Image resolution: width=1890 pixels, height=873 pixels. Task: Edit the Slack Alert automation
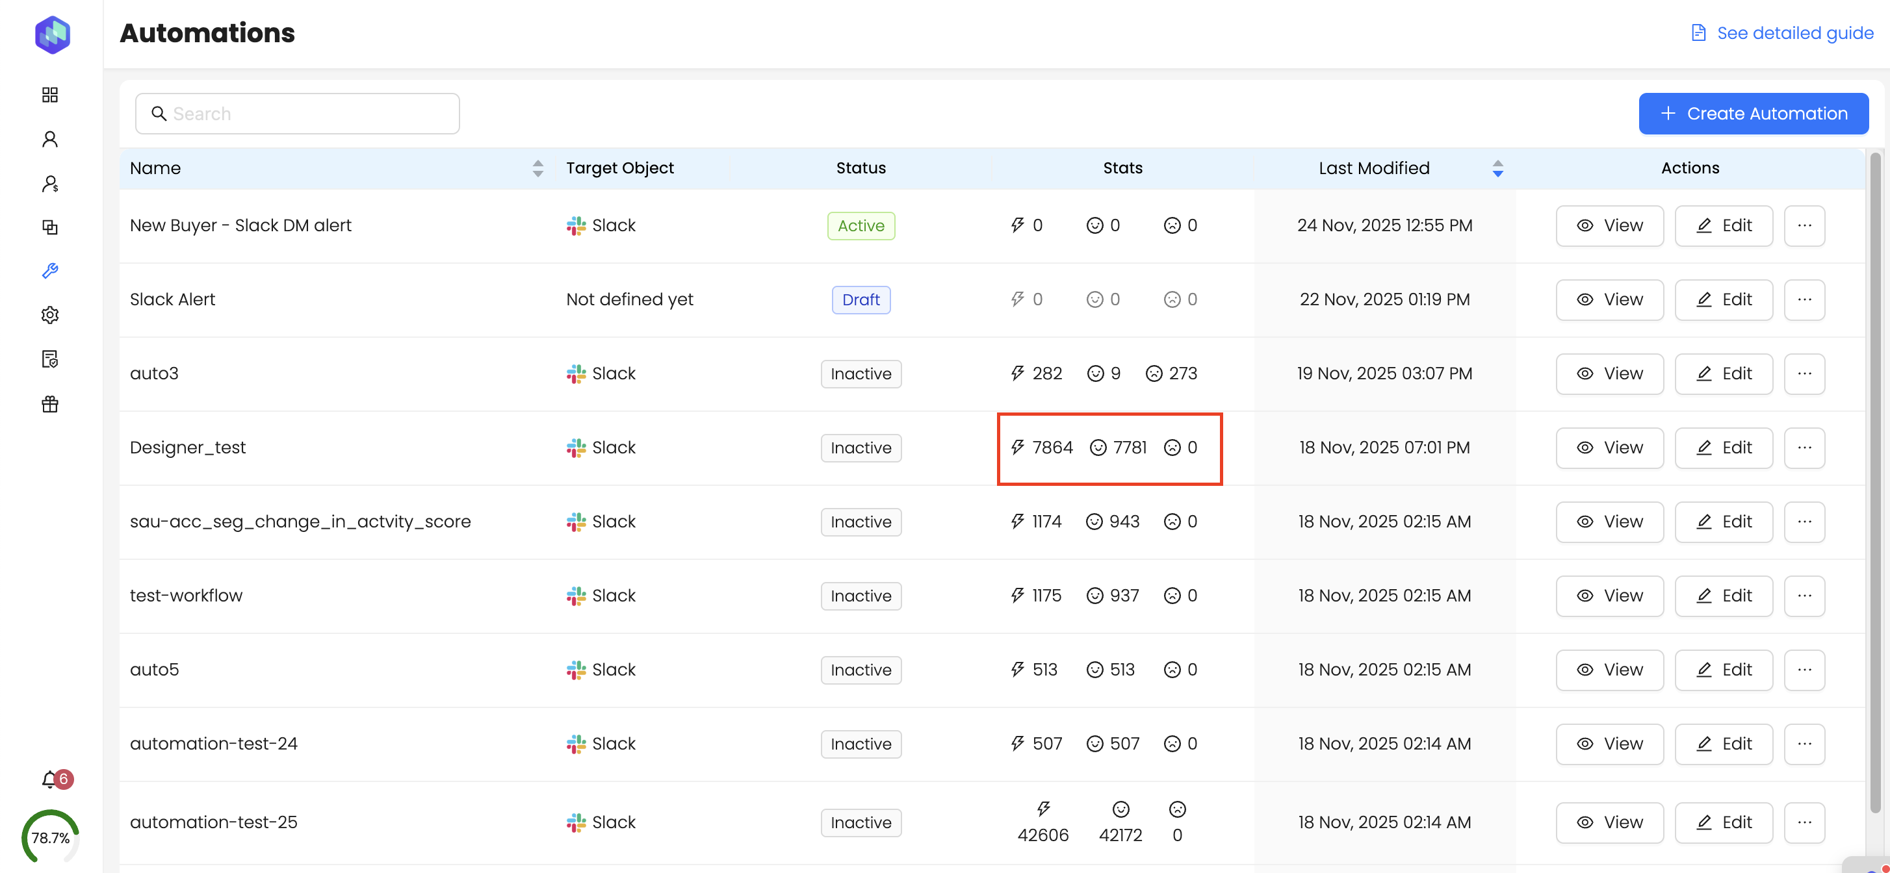[x=1723, y=300]
